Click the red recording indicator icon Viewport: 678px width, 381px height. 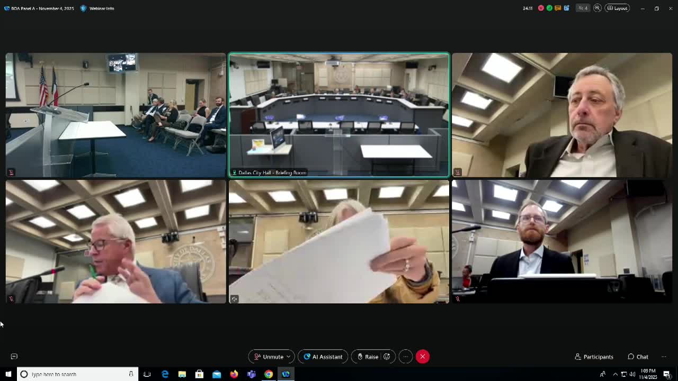(x=541, y=8)
